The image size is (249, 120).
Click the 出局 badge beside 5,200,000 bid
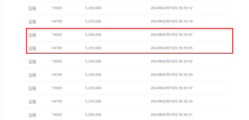click(x=32, y=115)
